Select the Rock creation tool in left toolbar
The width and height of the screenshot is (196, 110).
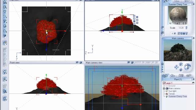pos(5,26)
